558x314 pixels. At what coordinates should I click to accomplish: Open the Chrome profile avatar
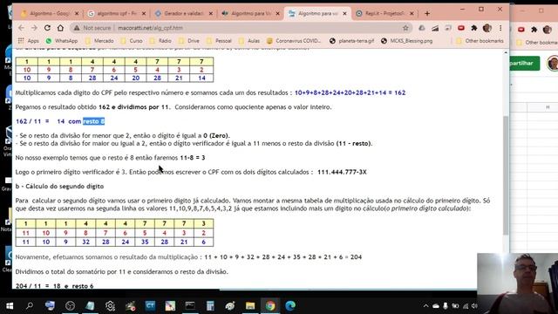coord(487,28)
